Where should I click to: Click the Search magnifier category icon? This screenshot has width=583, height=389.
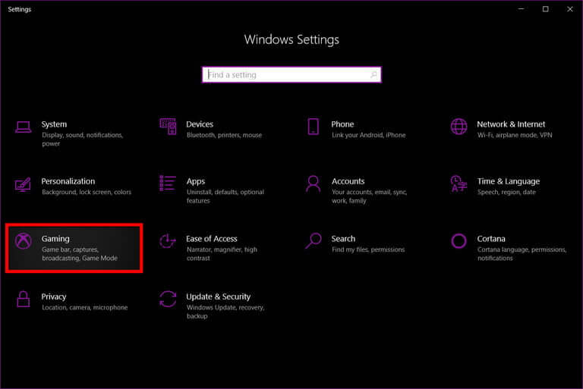(x=313, y=241)
